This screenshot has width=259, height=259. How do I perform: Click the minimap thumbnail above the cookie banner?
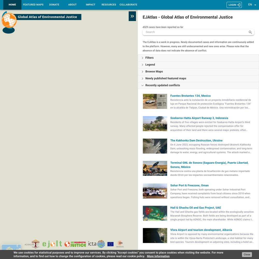click(x=11, y=247)
